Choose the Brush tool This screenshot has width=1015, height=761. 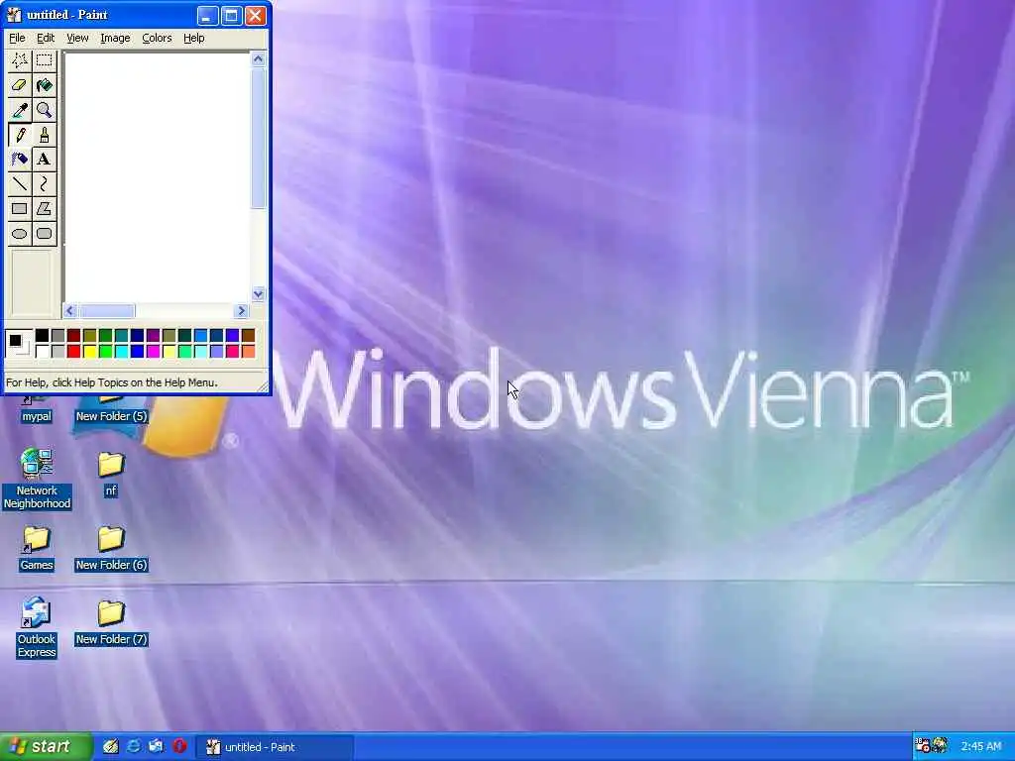[44, 135]
